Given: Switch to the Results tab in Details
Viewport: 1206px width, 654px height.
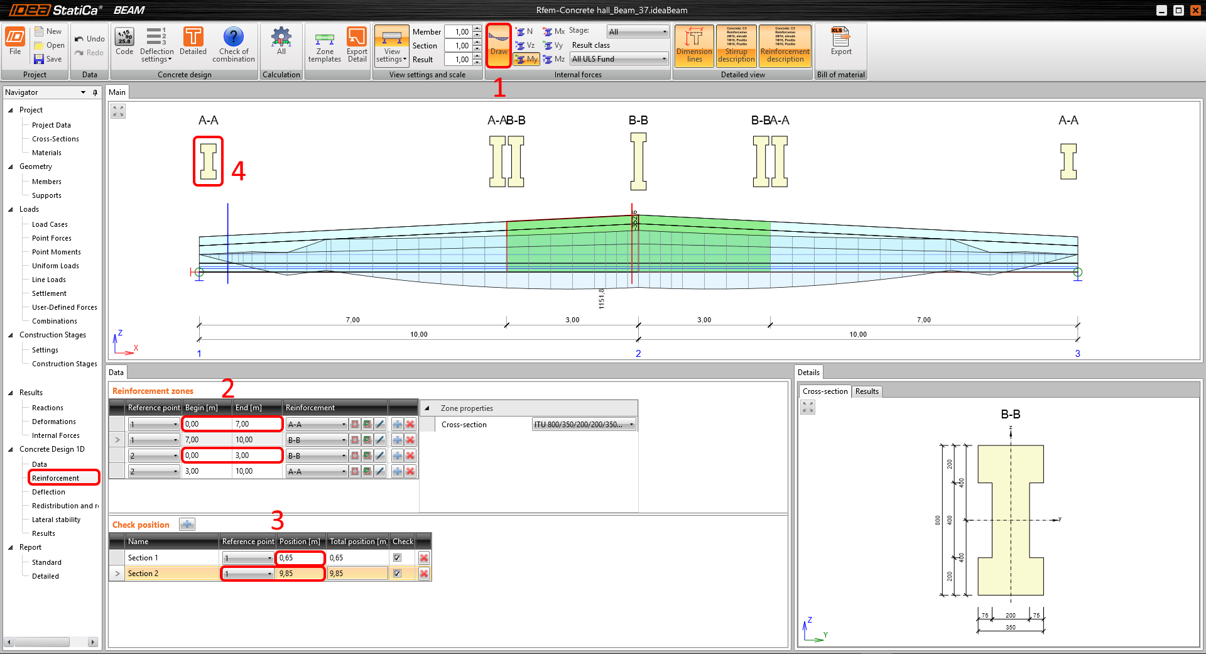Looking at the screenshot, I should pyautogui.click(x=867, y=391).
